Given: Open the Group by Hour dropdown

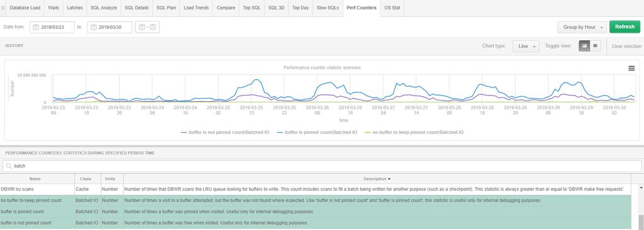Looking at the screenshot, I should [582, 27].
